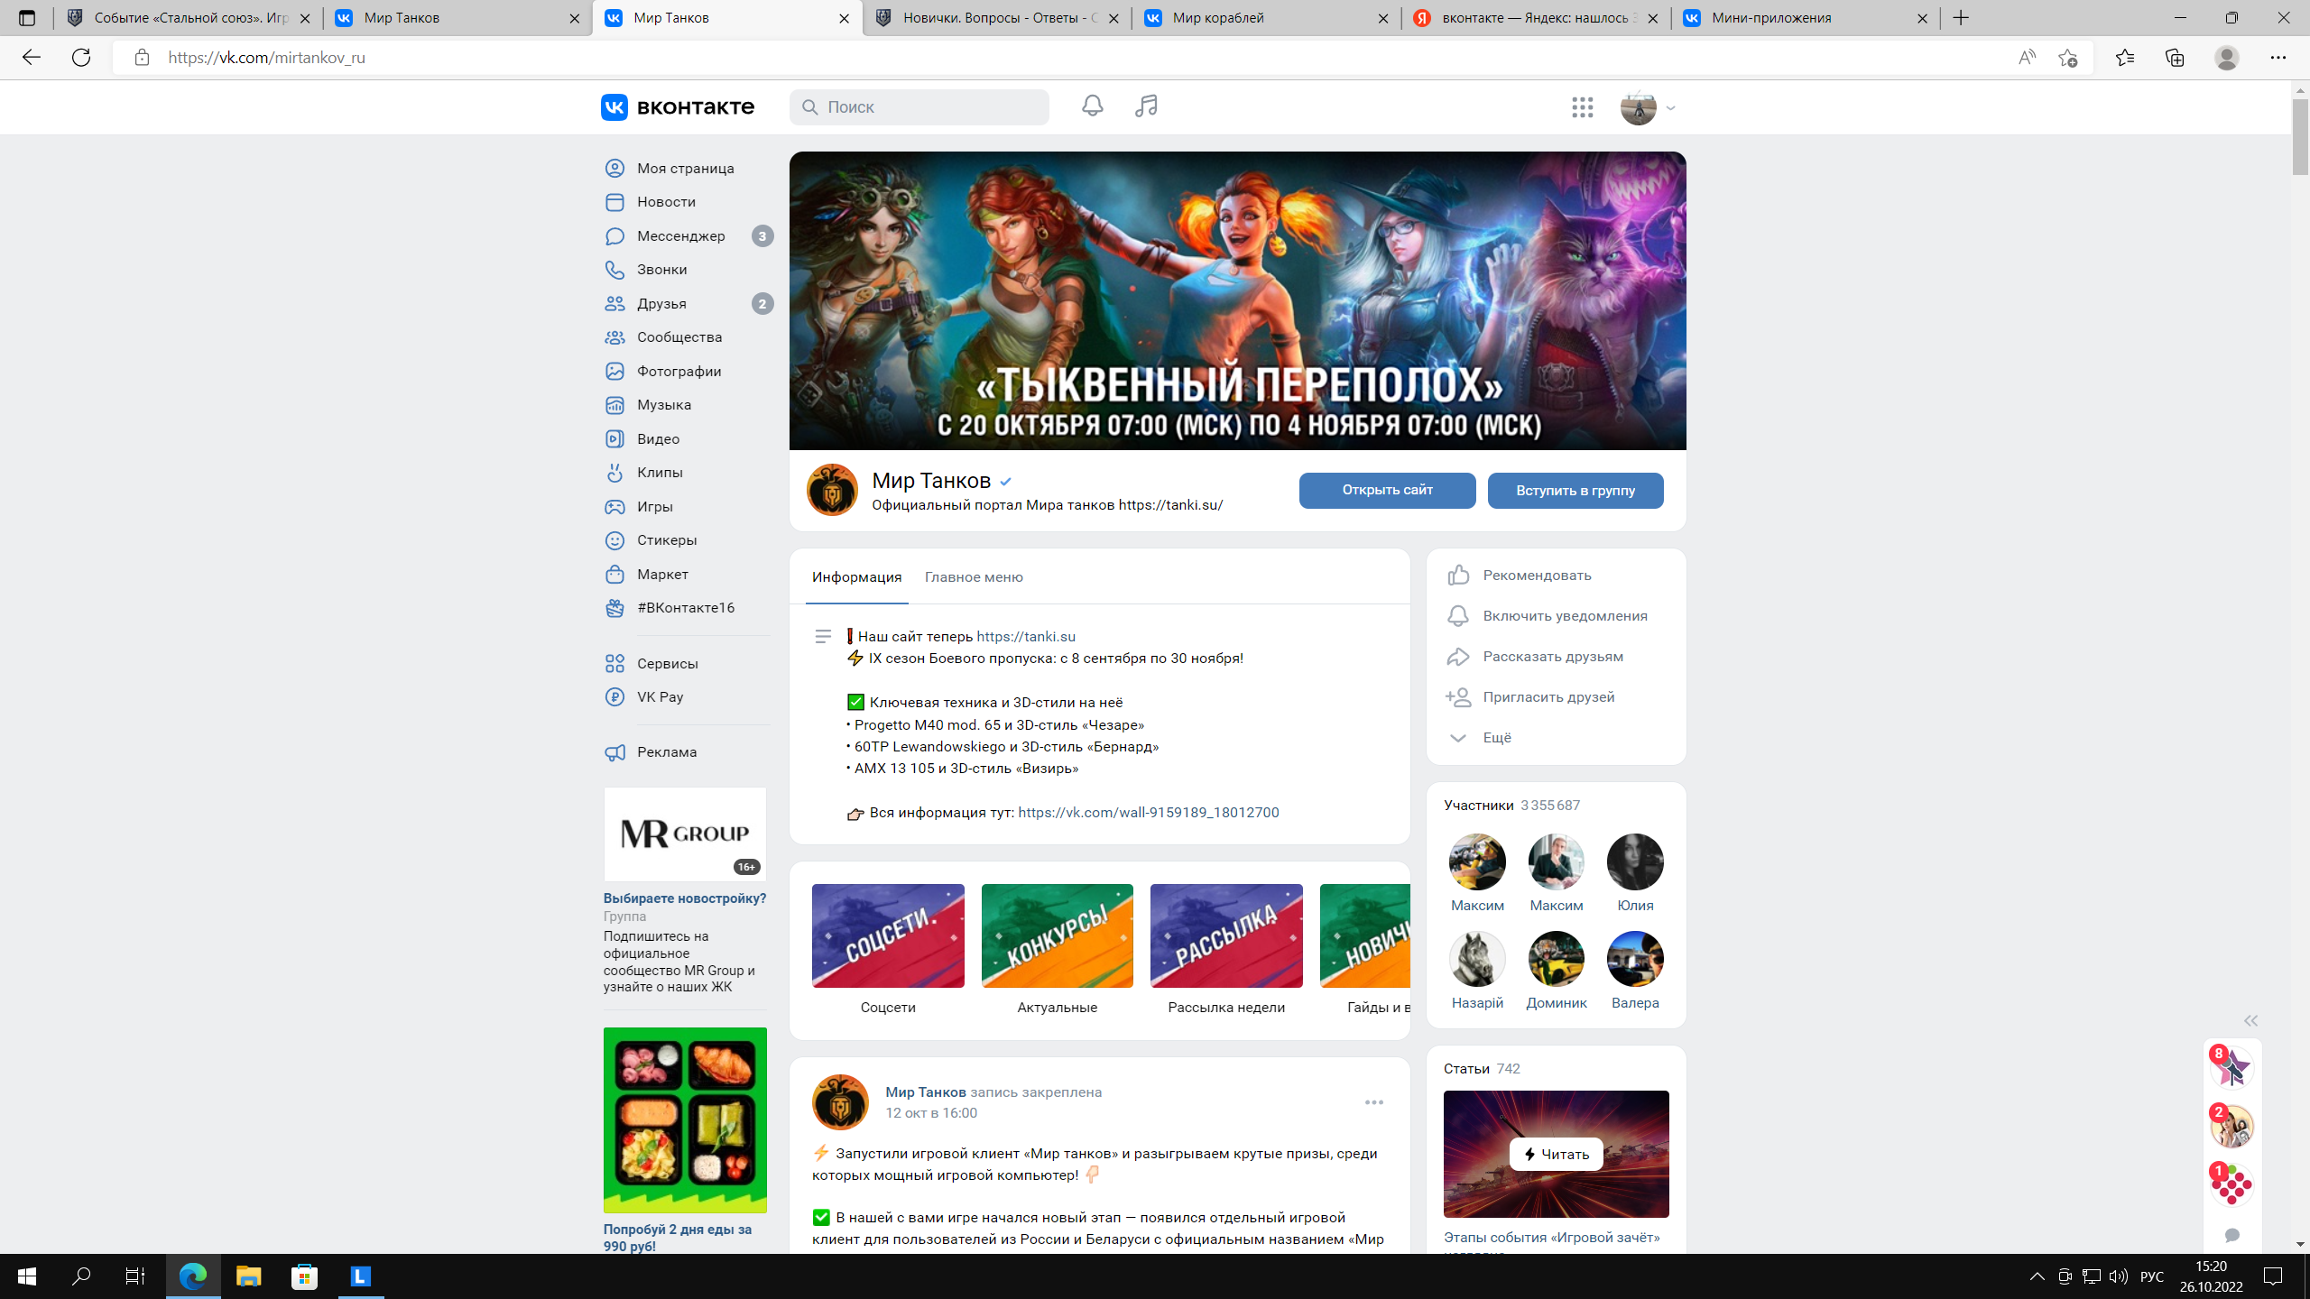Screen dimensions: 2310x1299
Task: Switch to 'Главное меню' tab
Action: (x=974, y=576)
